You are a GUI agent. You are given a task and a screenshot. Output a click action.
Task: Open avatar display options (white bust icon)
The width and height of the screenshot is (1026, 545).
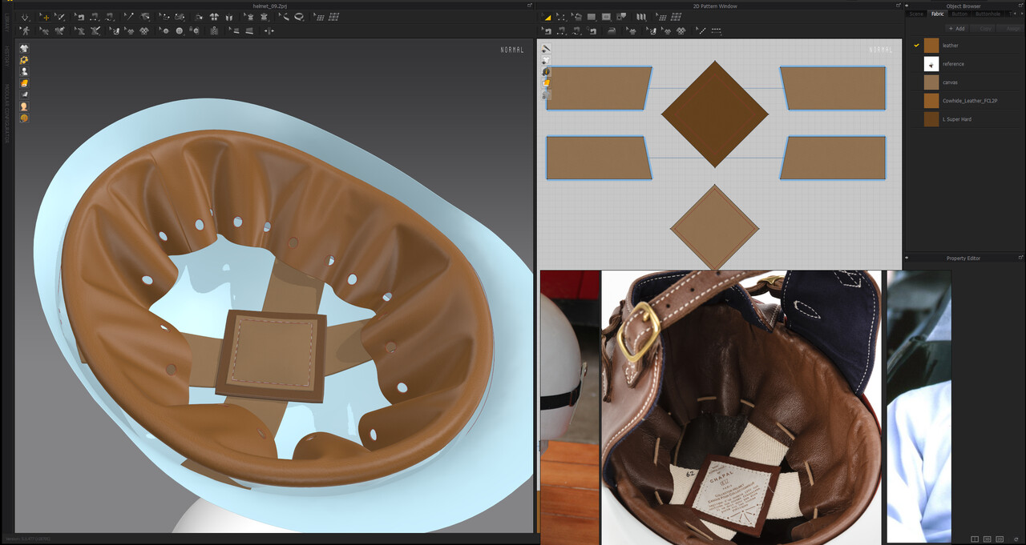pos(24,71)
